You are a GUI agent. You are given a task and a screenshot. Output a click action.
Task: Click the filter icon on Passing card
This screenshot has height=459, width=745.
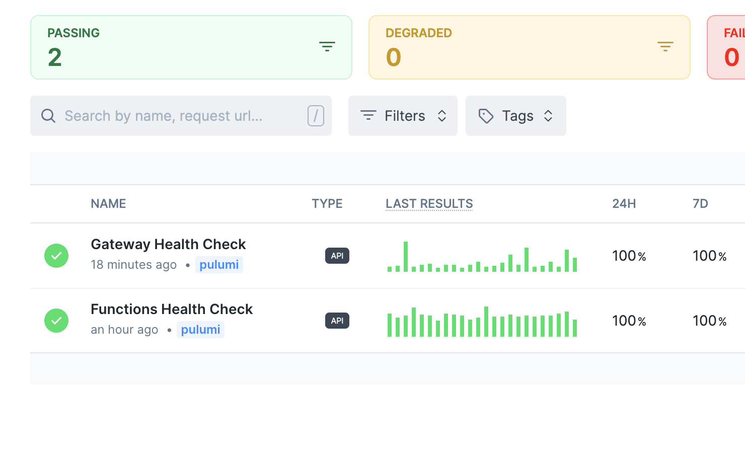[327, 47]
